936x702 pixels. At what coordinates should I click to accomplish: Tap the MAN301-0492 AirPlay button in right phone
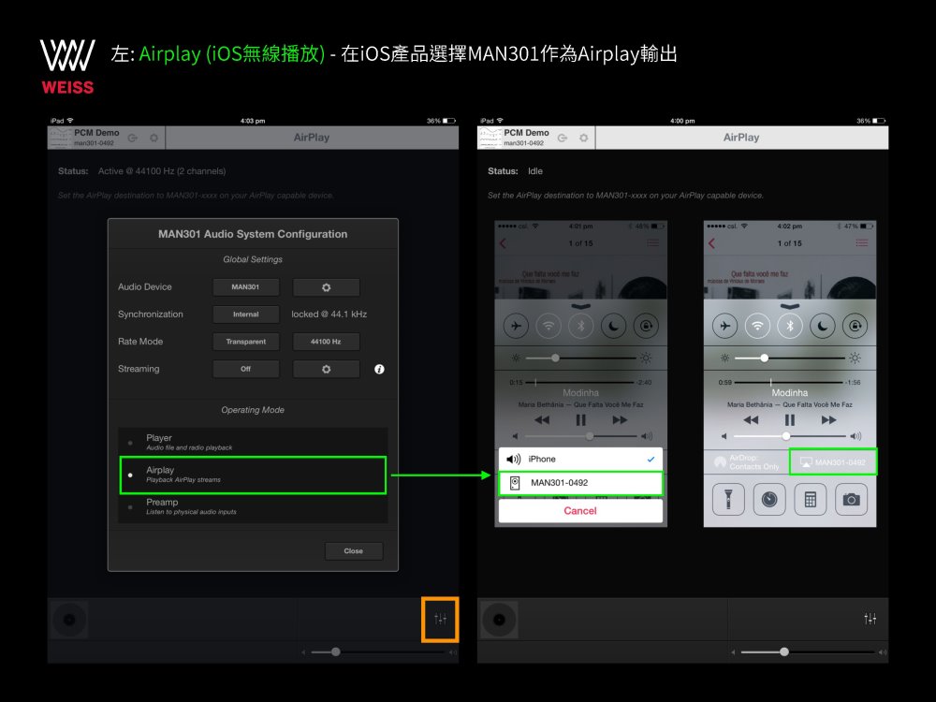[833, 462]
